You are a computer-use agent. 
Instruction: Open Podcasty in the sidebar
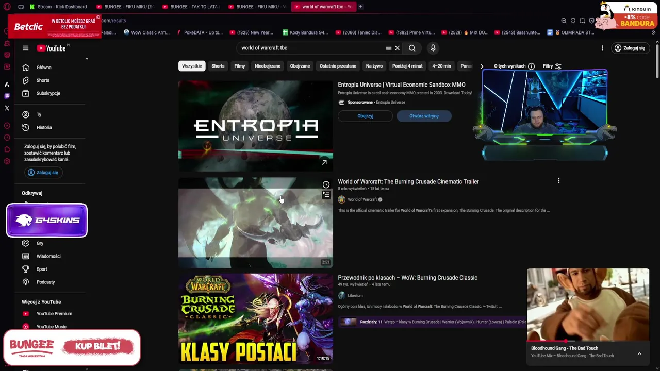pos(45,282)
